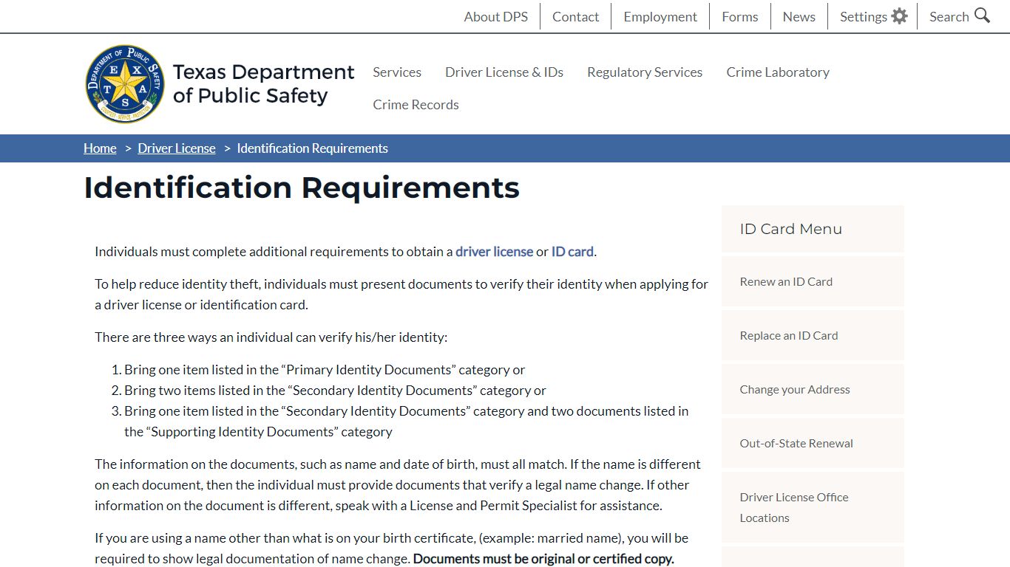Image resolution: width=1010 pixels, height=567 pixels.
Task: Follow the 'ID card' inline link
Action: point(572,251)
